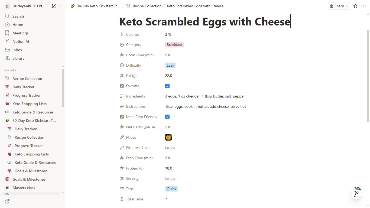Open Keto Shopping Lists in Recents
Screen dimensions: 370x208
(29, 104)
